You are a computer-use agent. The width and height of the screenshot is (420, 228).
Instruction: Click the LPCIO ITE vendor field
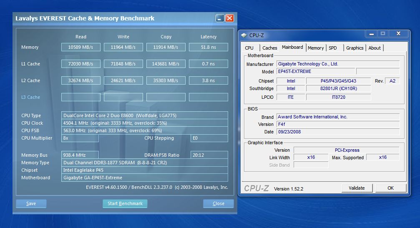pyautogui.click(x=291, y=97)
